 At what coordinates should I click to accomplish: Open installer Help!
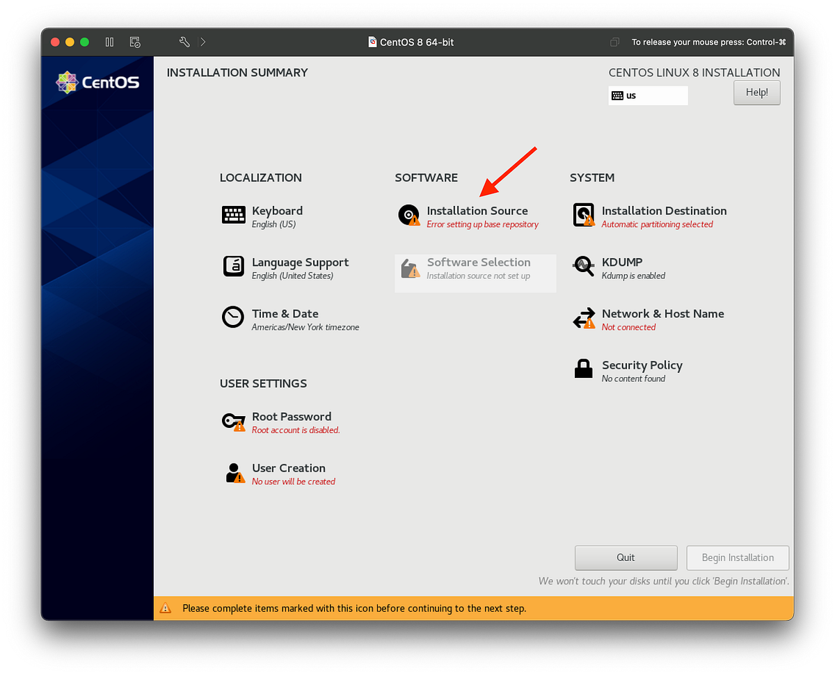pos(756,92)
